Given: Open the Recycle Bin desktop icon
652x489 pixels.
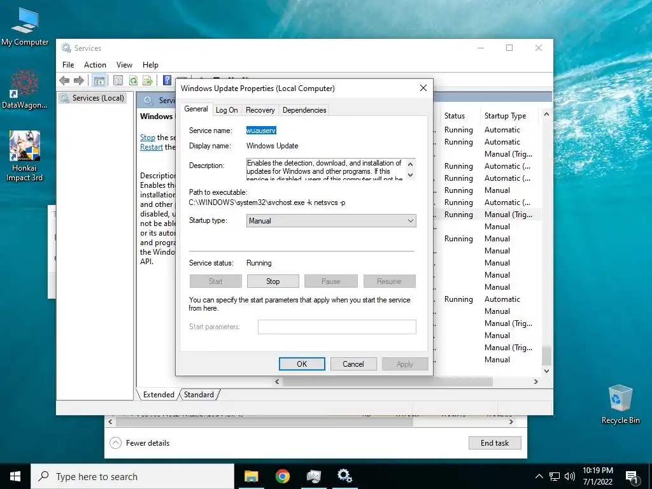Looking at the screenshot, I should [x=620, y=404].
